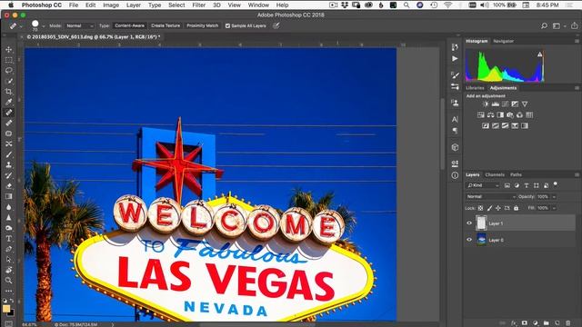Toggle Sample All Layers checkbox
Screen dimensions: 582x327
[227, 26]
